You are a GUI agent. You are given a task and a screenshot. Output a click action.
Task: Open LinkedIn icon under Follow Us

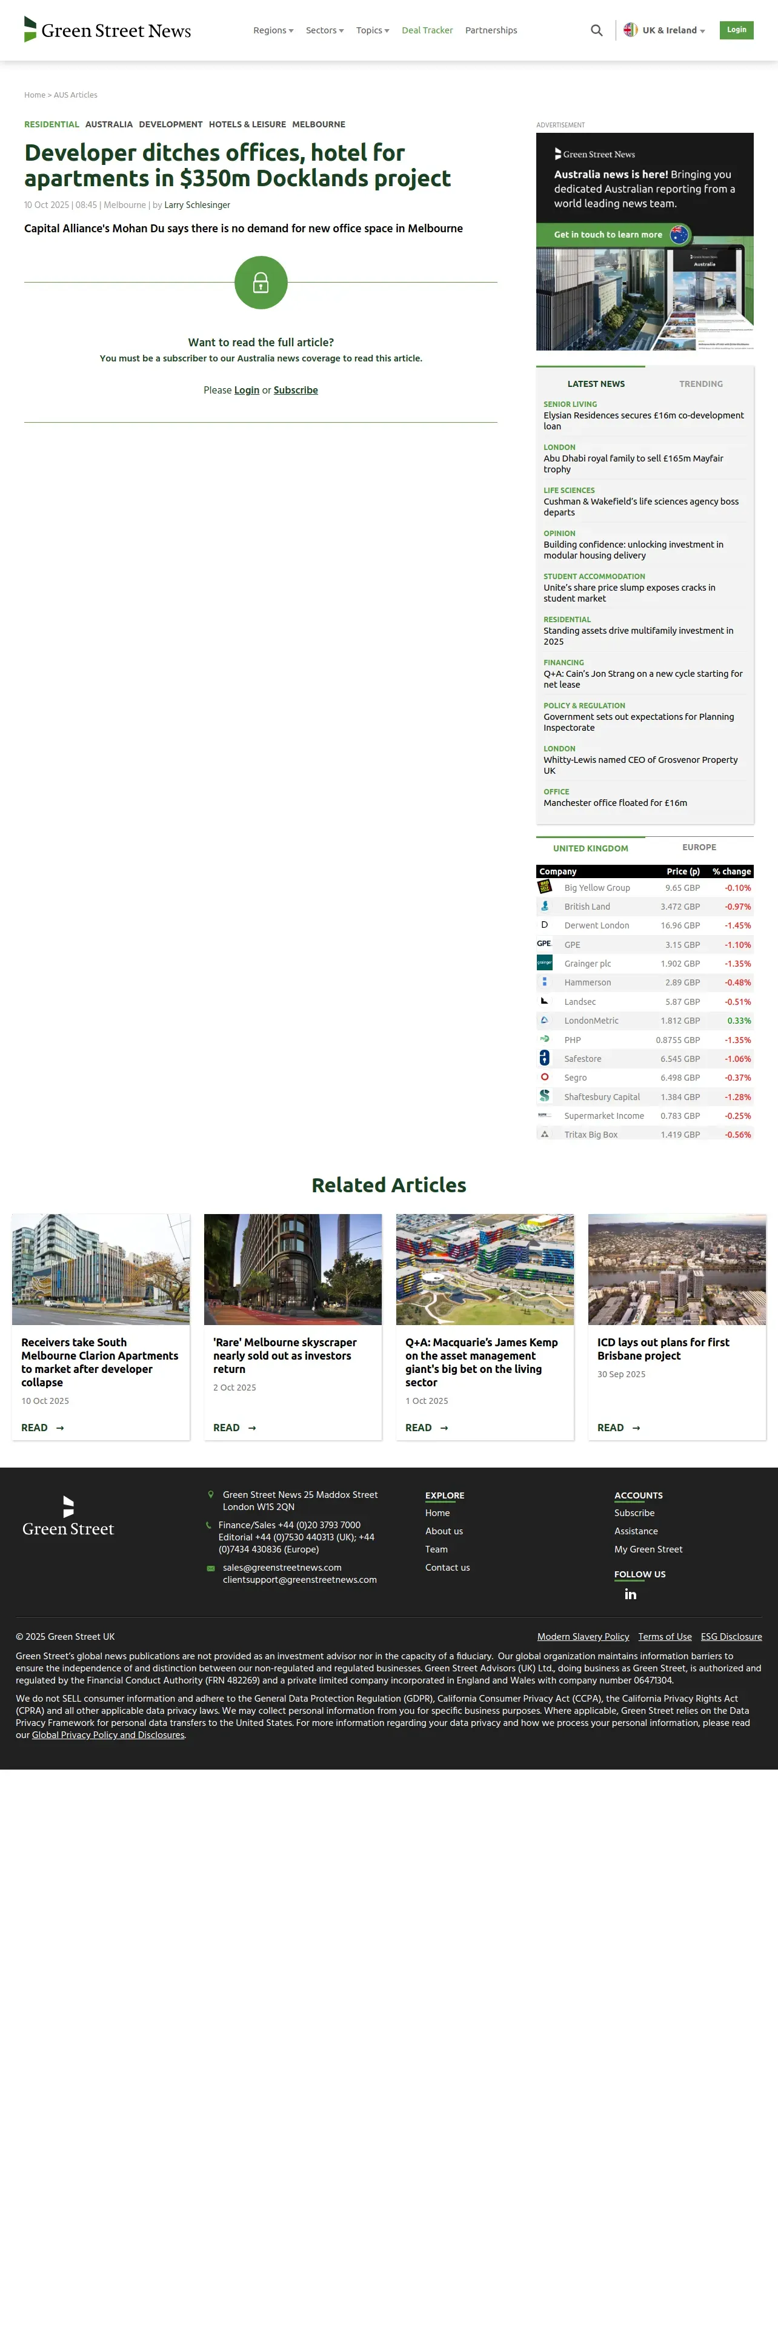point(630,1594)
